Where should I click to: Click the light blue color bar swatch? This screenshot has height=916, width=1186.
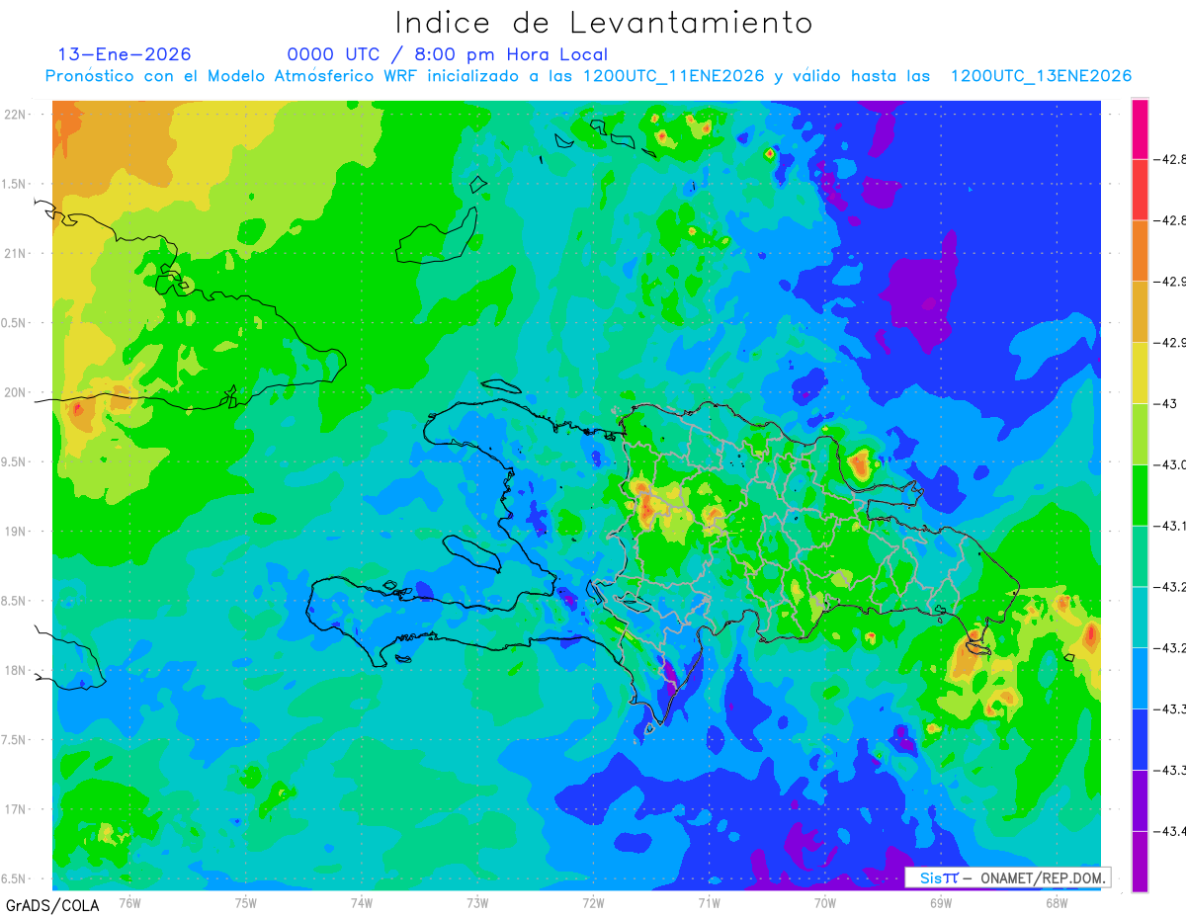point(1140,678)
